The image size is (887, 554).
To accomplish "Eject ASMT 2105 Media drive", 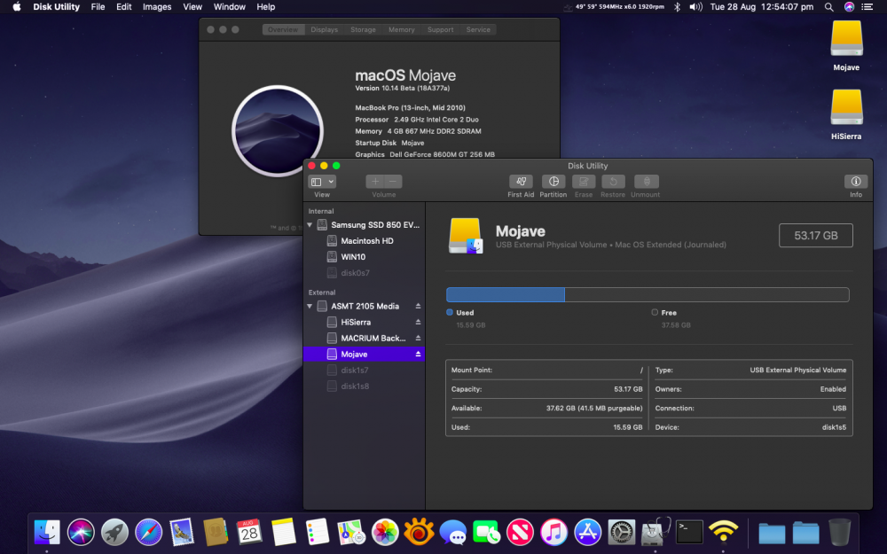I will click(x=418, y=306).
